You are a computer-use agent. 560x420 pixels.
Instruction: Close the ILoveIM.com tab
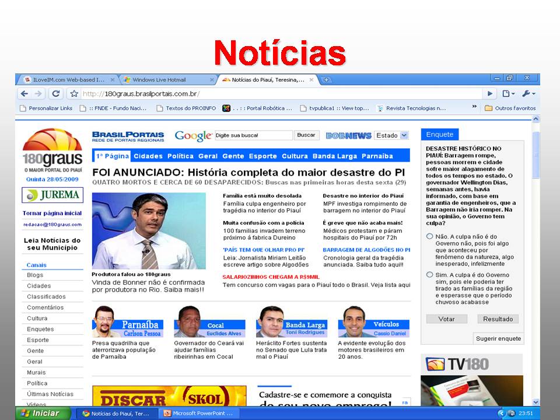pos(113,80)
